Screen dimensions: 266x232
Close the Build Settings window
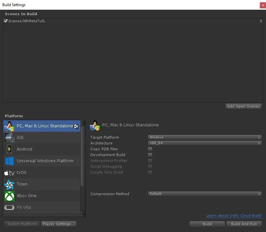coord(263,5)
